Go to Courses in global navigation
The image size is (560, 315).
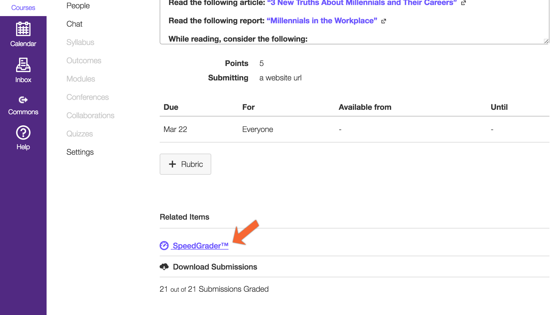point(23,8)
